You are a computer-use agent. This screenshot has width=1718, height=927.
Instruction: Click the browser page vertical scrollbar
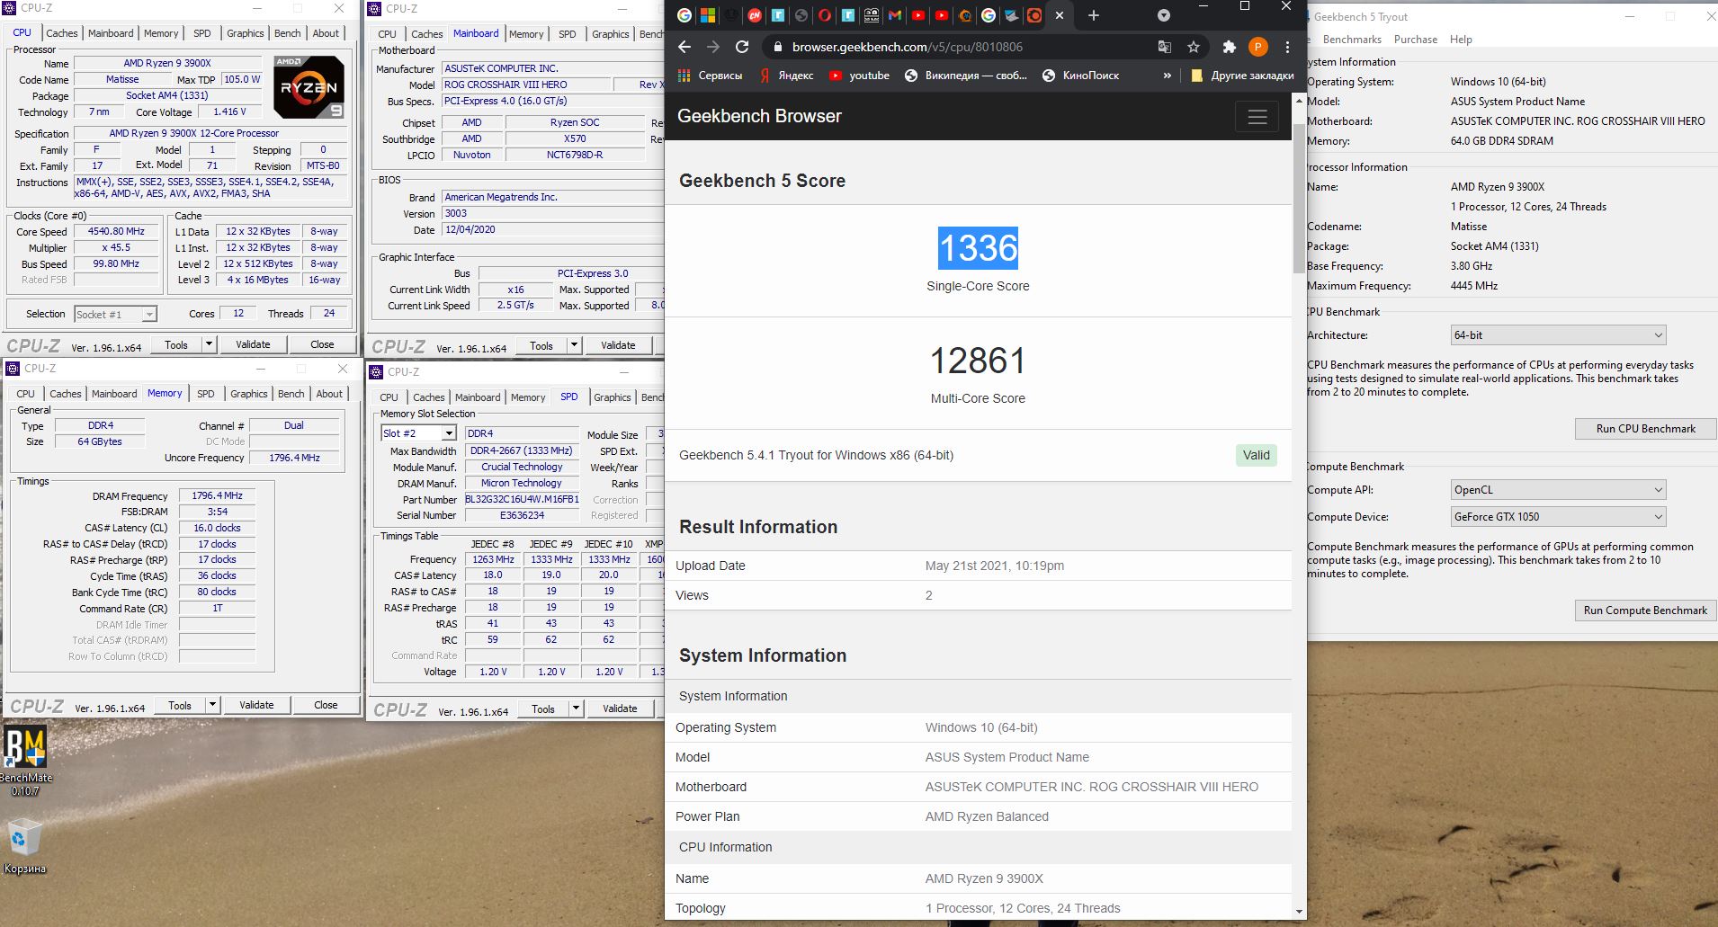[x=1299, y=198]
